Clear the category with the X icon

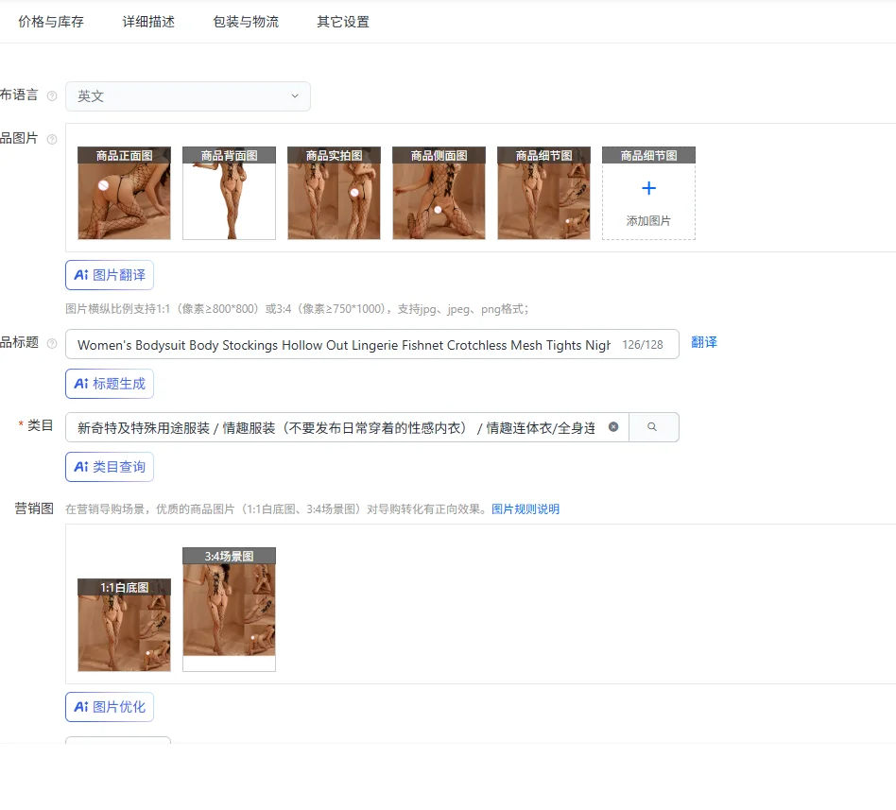[x=613, y=427]
